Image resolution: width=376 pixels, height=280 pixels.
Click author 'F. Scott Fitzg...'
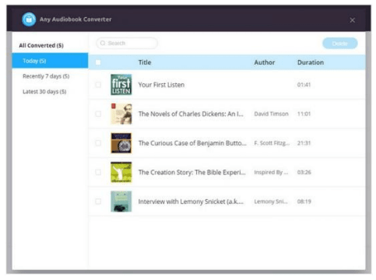coord(272,143)
